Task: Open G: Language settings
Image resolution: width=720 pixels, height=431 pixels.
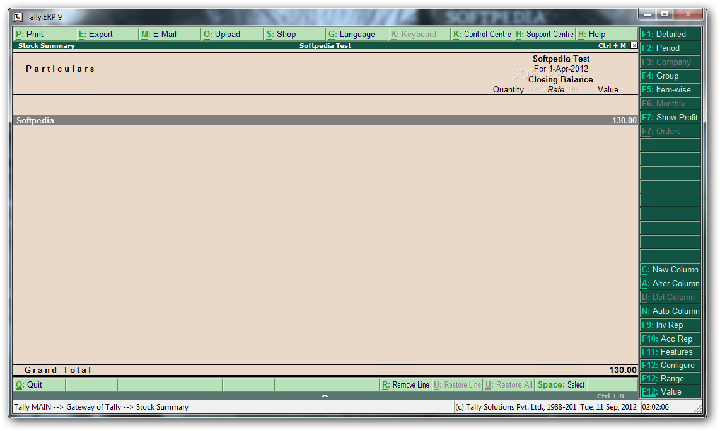Action: point(357,35)
